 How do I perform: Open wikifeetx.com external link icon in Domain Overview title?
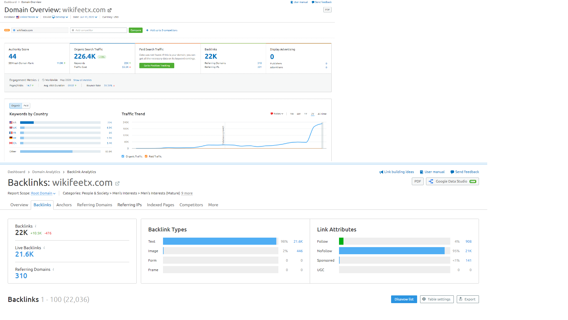tap(109, 10)
